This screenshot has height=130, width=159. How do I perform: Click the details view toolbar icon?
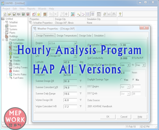93,14
